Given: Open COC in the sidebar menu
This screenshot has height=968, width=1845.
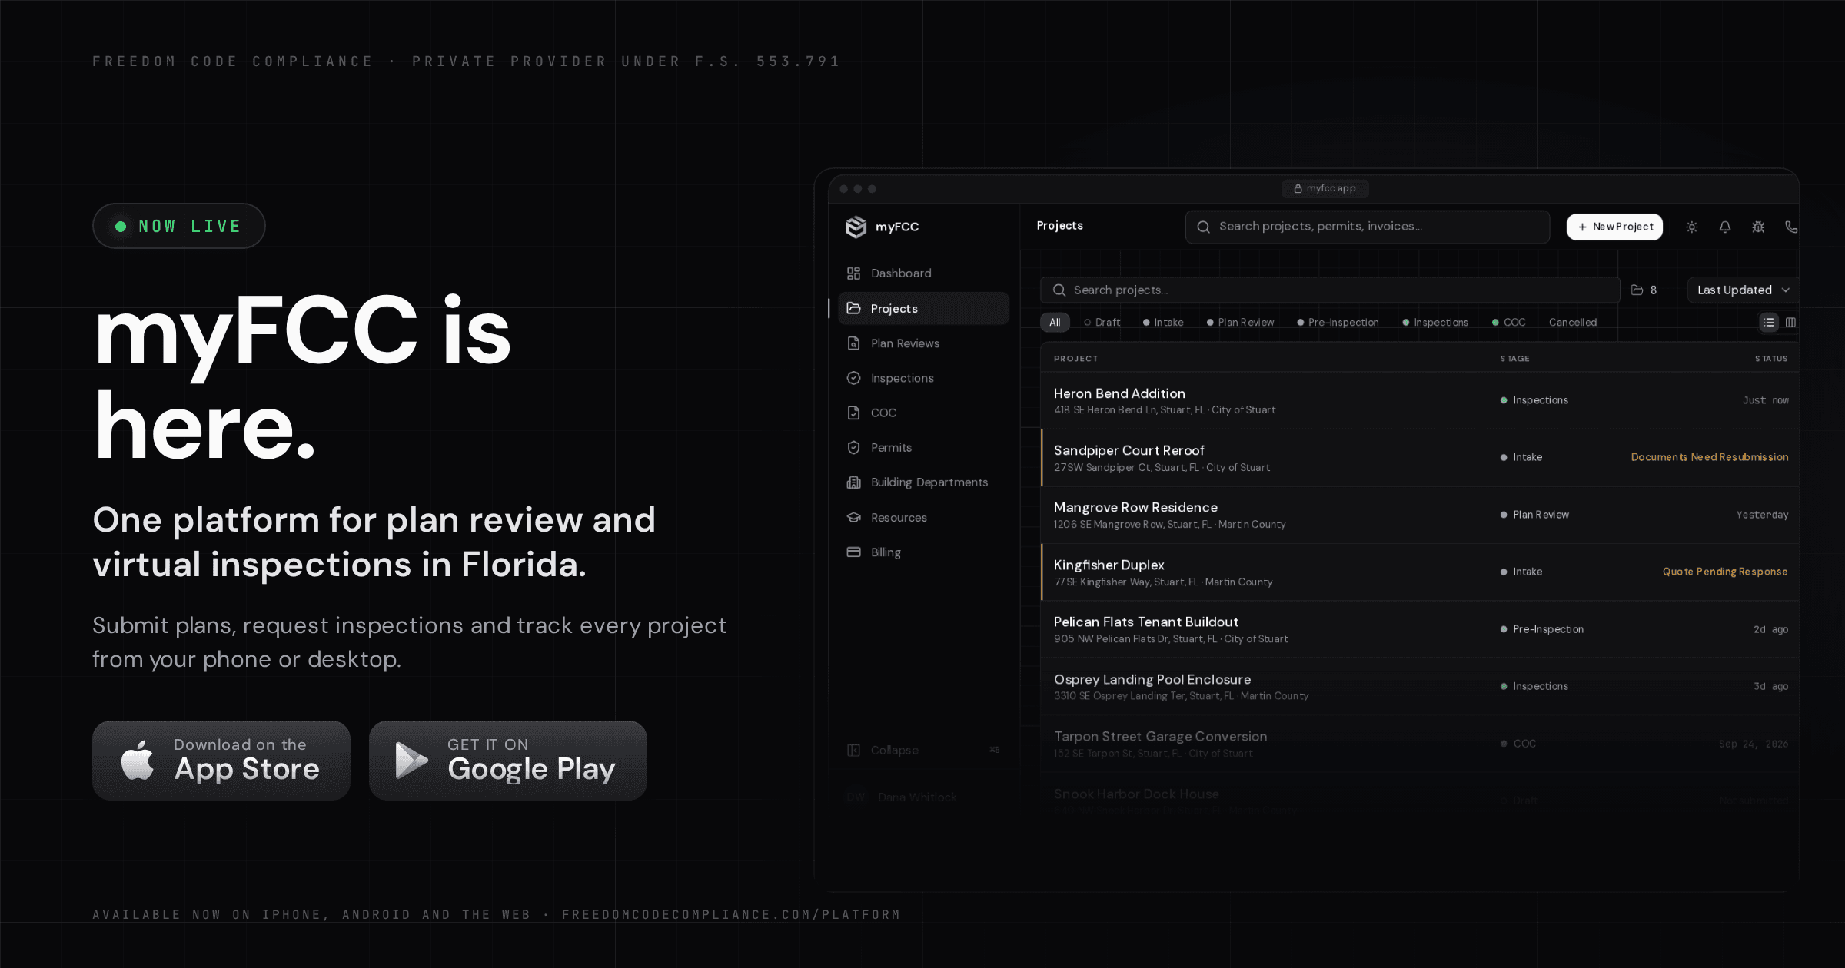Looking at the screenshot, I should tap(923, 413).
